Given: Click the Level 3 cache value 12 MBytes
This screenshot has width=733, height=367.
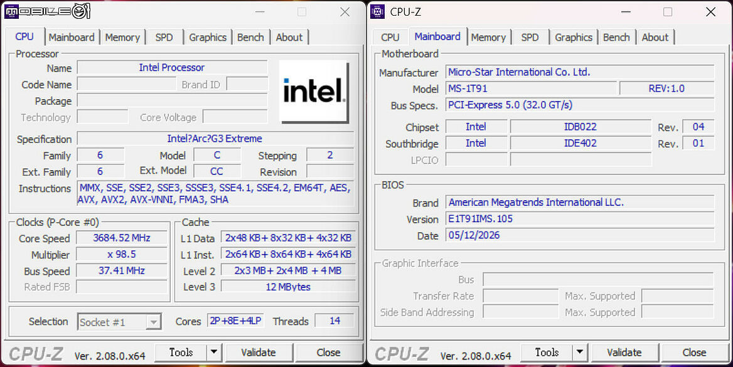Looking at the screenshot, I should click(288, 287).
